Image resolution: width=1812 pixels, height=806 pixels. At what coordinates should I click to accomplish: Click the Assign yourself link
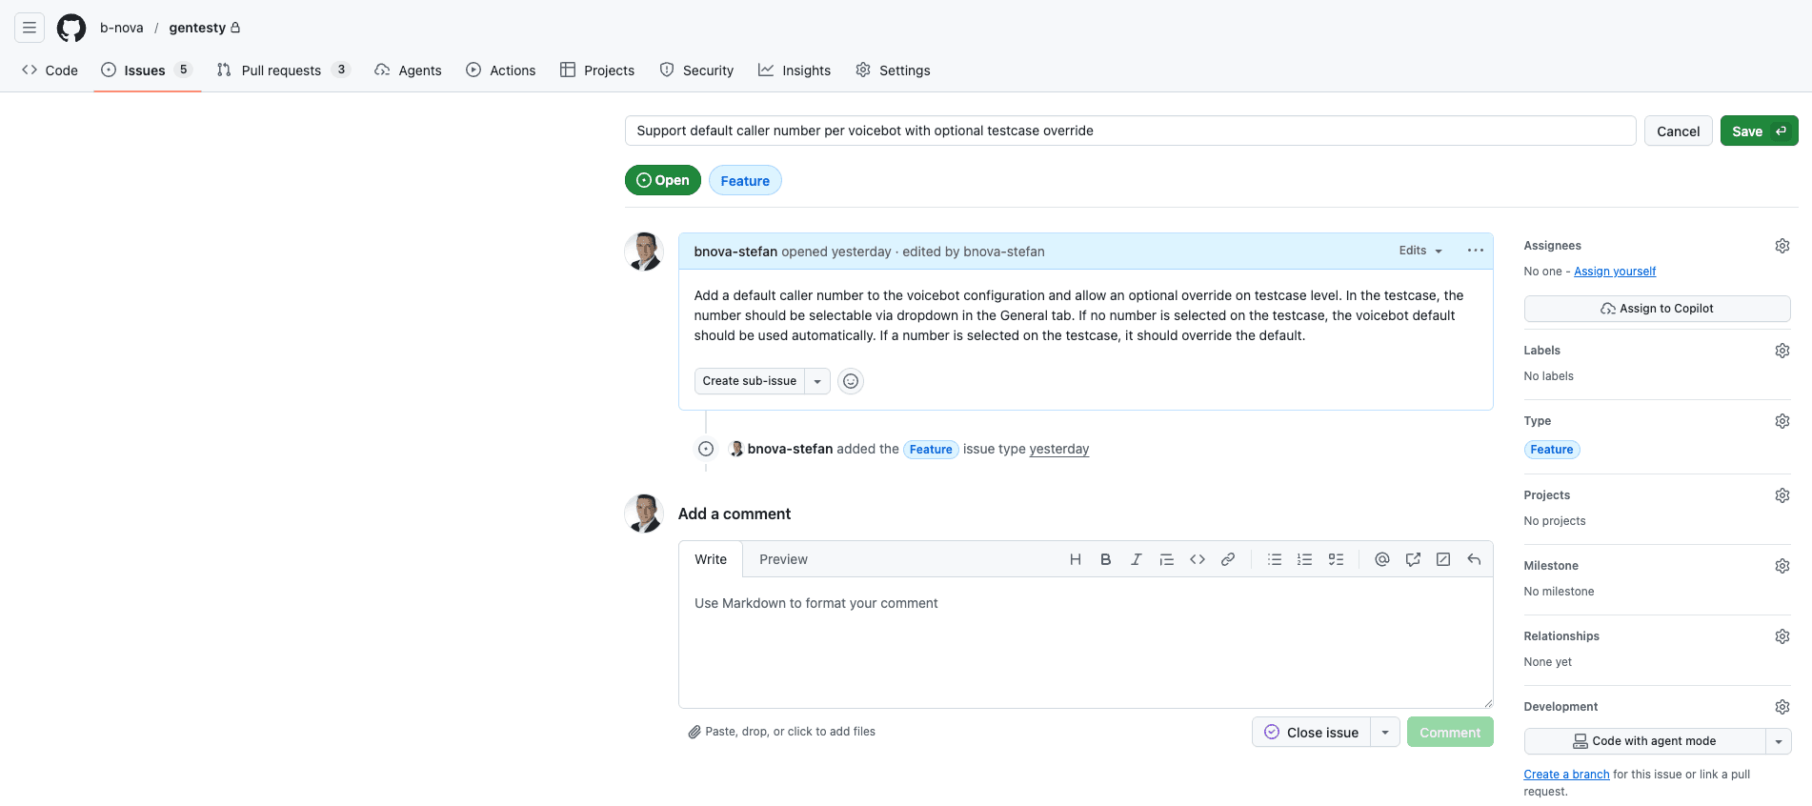(x=1615, y=272)
